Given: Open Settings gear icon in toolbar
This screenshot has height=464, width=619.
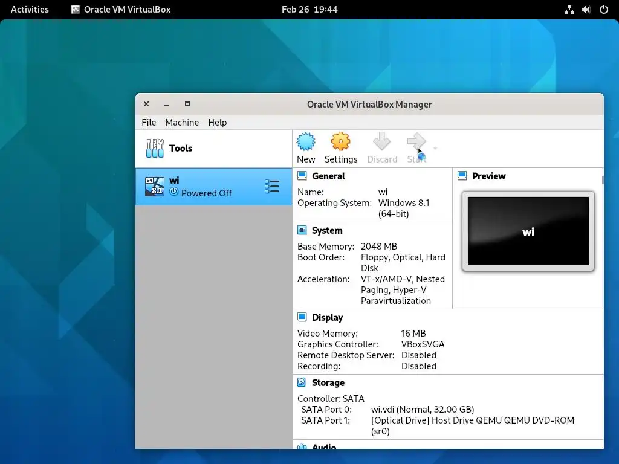Looking at the screenshot, I should (x=341, y=141).
